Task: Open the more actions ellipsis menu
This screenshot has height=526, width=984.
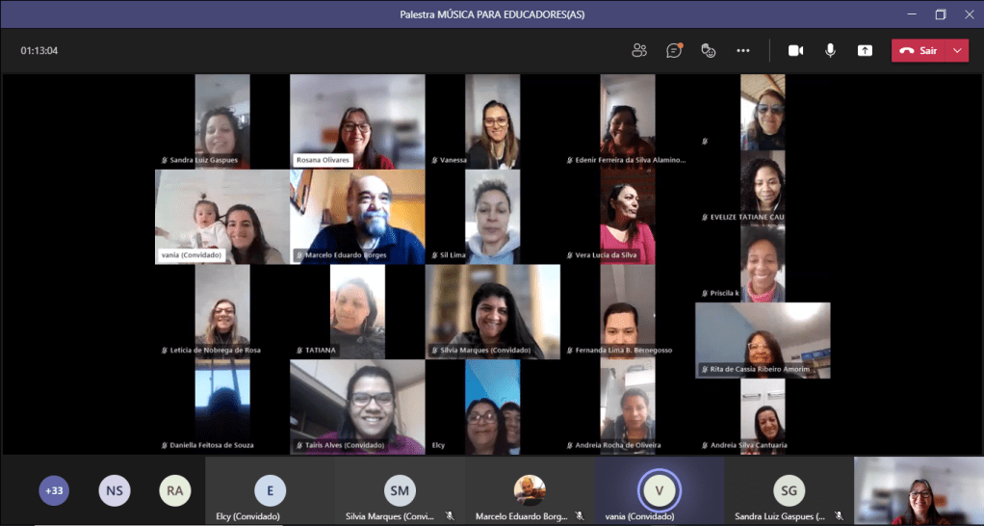Action: click(743, 50)
